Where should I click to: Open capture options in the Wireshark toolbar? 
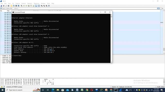[9, 6]
